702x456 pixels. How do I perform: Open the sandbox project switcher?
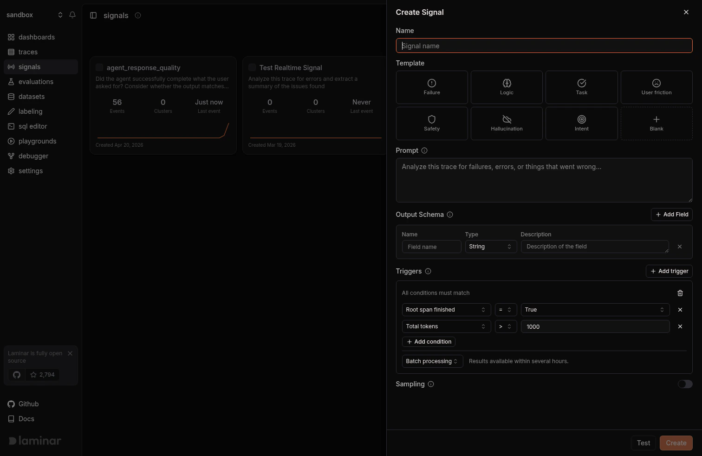click(x=34, y=15)
